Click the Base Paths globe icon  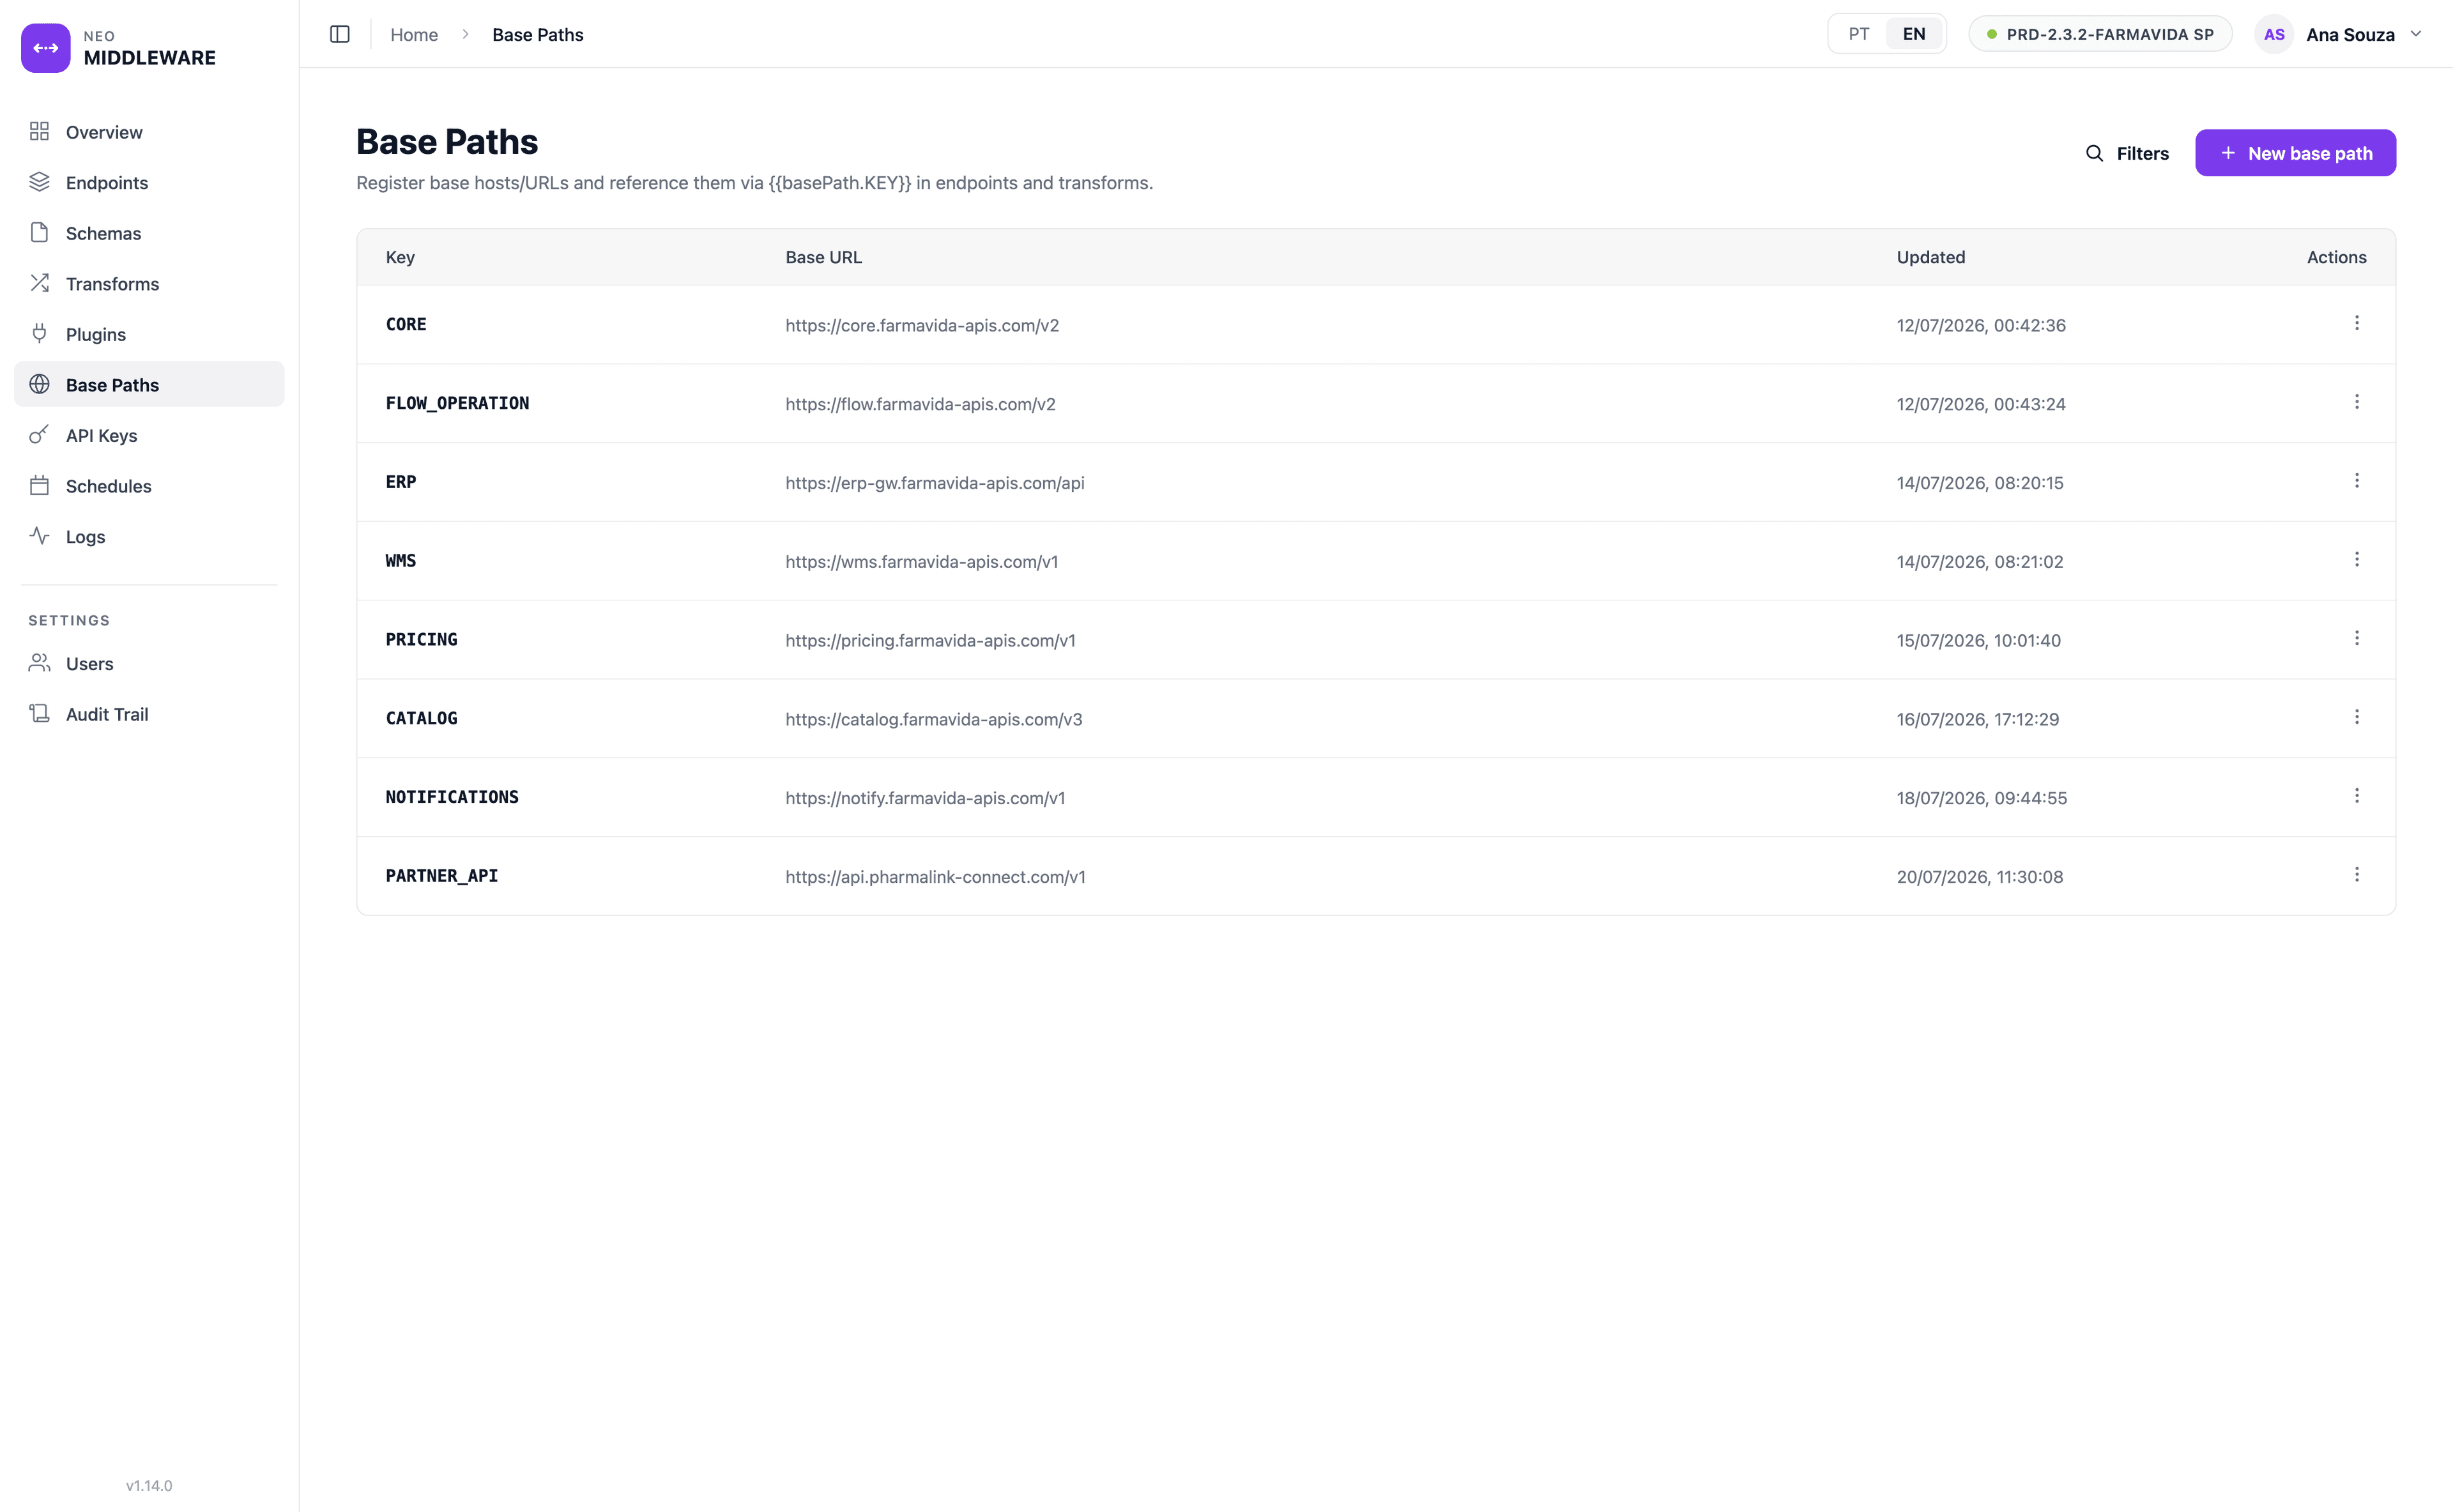pos(39,384)
